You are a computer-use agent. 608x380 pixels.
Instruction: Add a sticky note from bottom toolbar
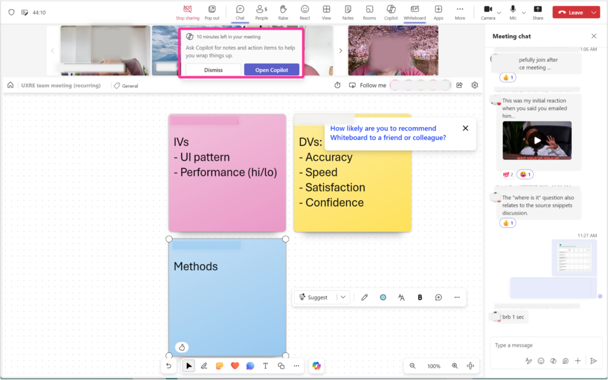click(219, 366)
